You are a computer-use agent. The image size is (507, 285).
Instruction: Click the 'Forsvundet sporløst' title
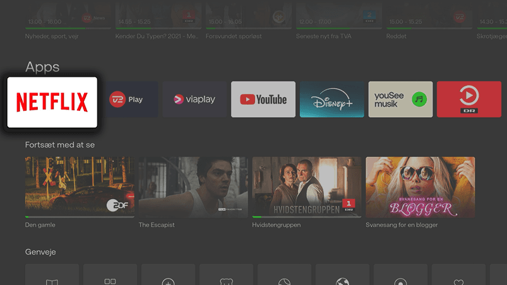(234, 36)
